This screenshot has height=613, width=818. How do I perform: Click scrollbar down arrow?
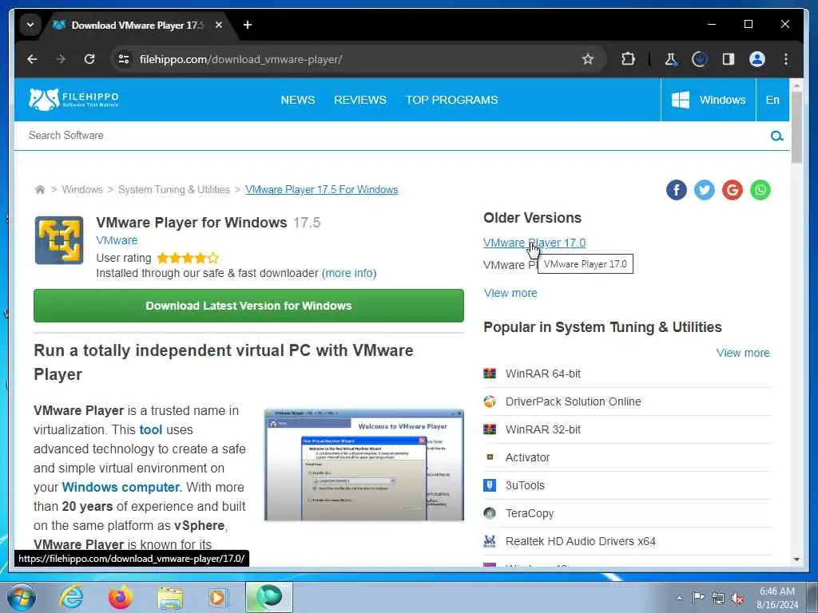point(796,560)
